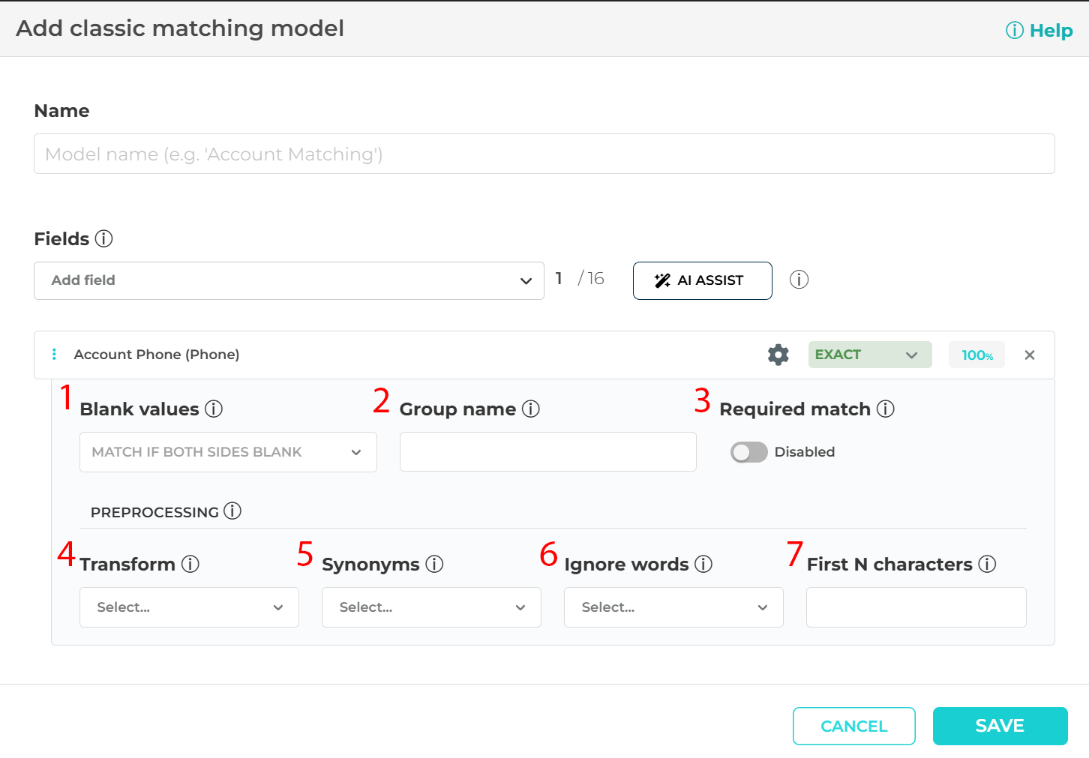1089x758 pixels.
Task: Open the Transform select dropdown
Action: point(189,607)
